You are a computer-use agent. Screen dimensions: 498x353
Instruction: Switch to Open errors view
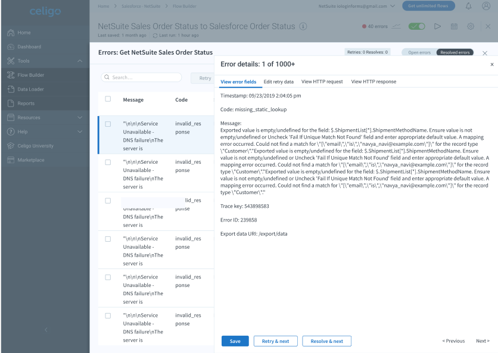click(x=419, y=52)
